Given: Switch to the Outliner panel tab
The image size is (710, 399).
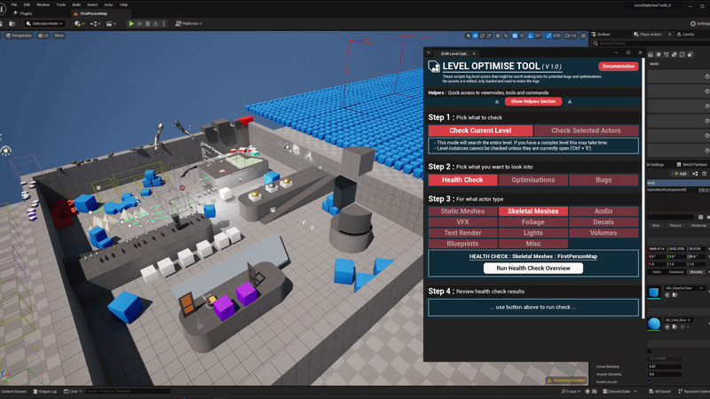Looking at the screenshot, I should point(601,35).
